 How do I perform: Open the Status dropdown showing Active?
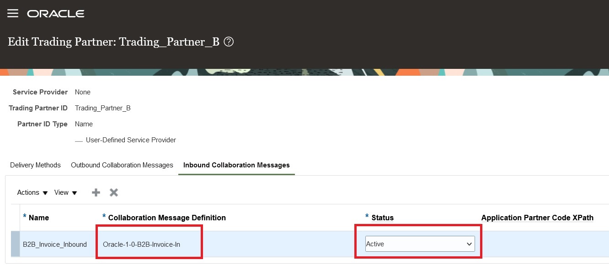point(420,244)
